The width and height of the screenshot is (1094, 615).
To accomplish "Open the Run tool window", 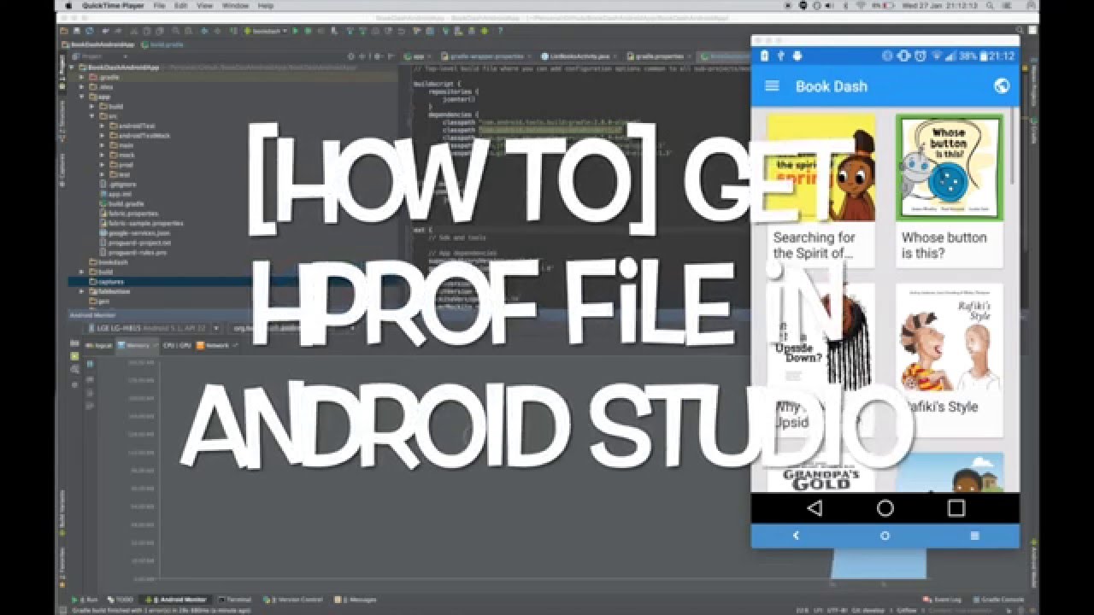I will (85, 600).
